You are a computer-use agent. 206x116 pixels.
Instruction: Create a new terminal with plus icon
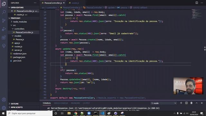pyautogui.click(x=181, y=103)
